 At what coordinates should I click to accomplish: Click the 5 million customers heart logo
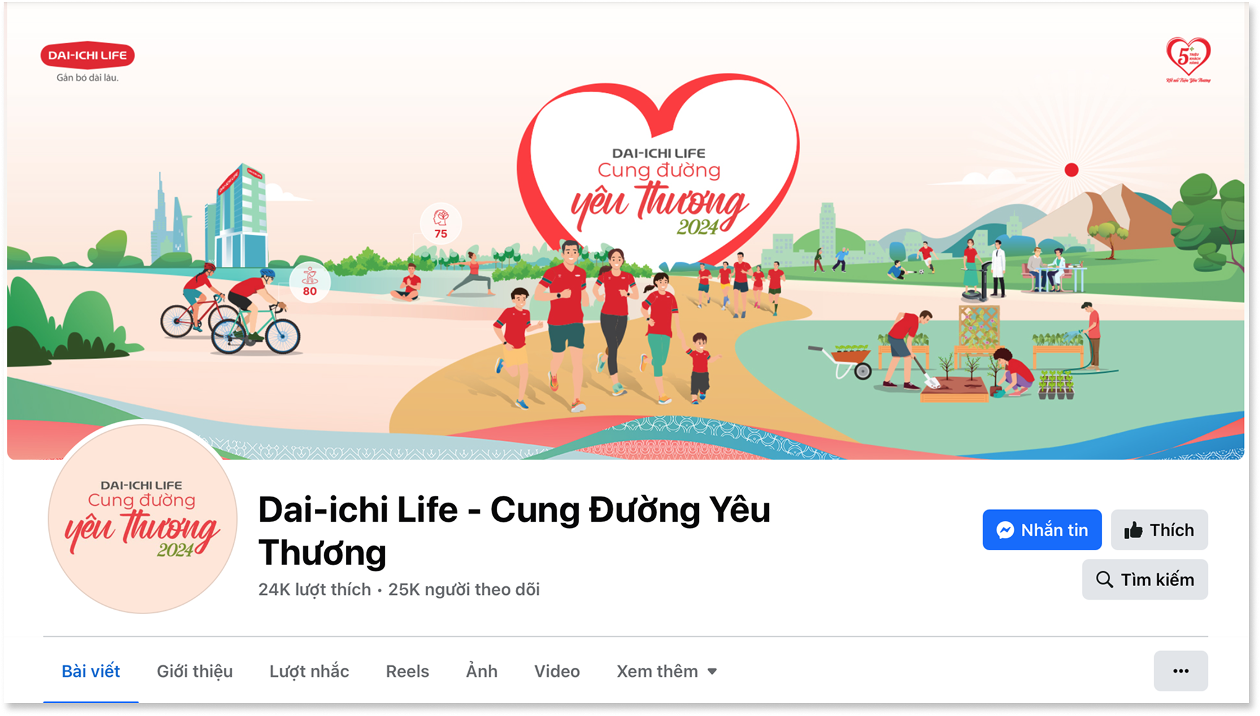pos(1188,60)
